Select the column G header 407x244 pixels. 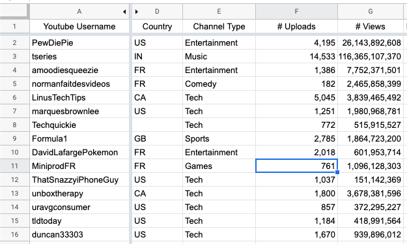pos(371,12)
